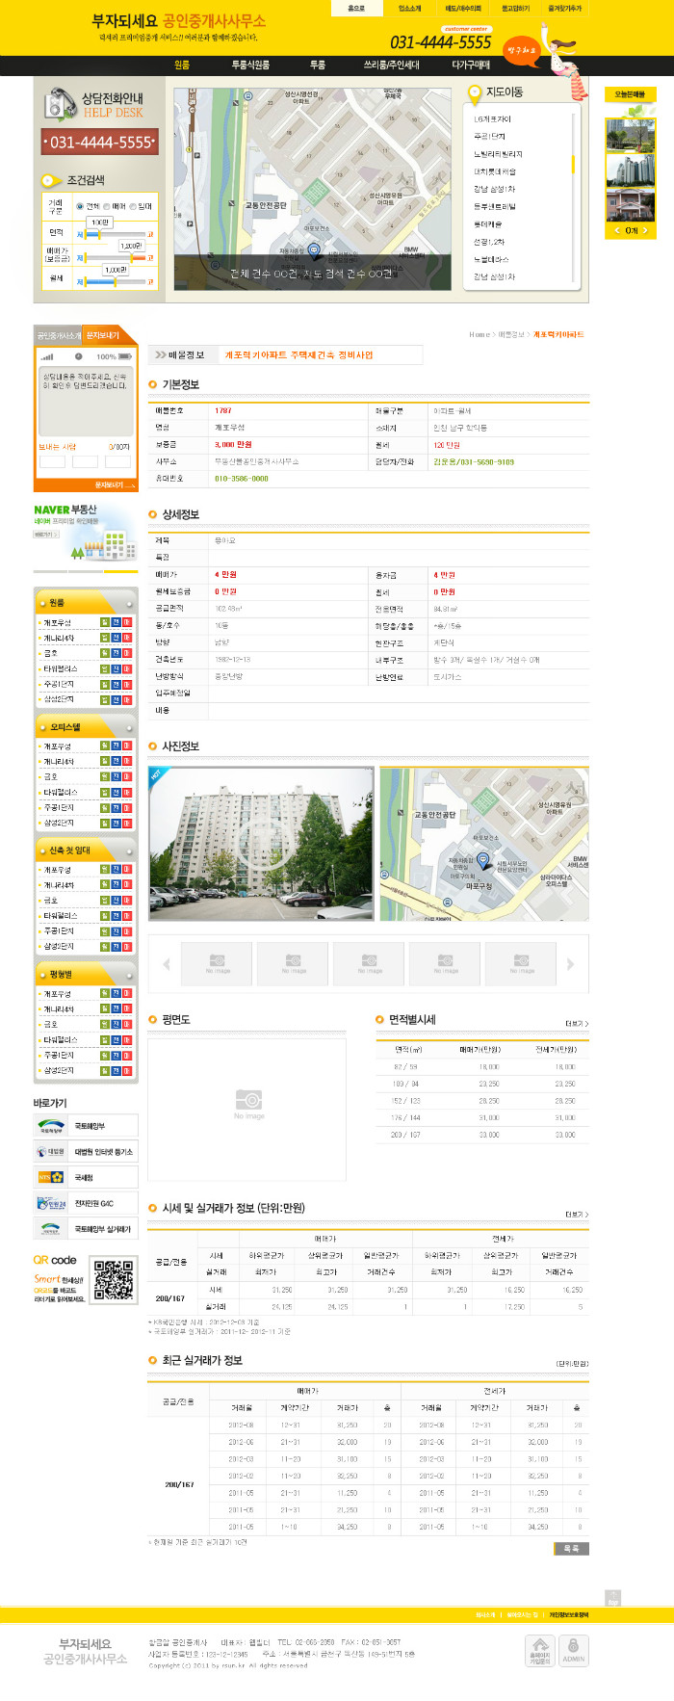Select the 전체 transaction type radio button
Image resolution: width=674 pixels, height=1701 pixels.
80,206
